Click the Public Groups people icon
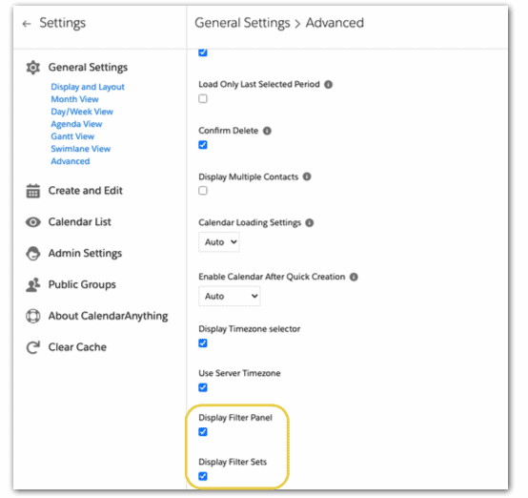 point(33,285)
